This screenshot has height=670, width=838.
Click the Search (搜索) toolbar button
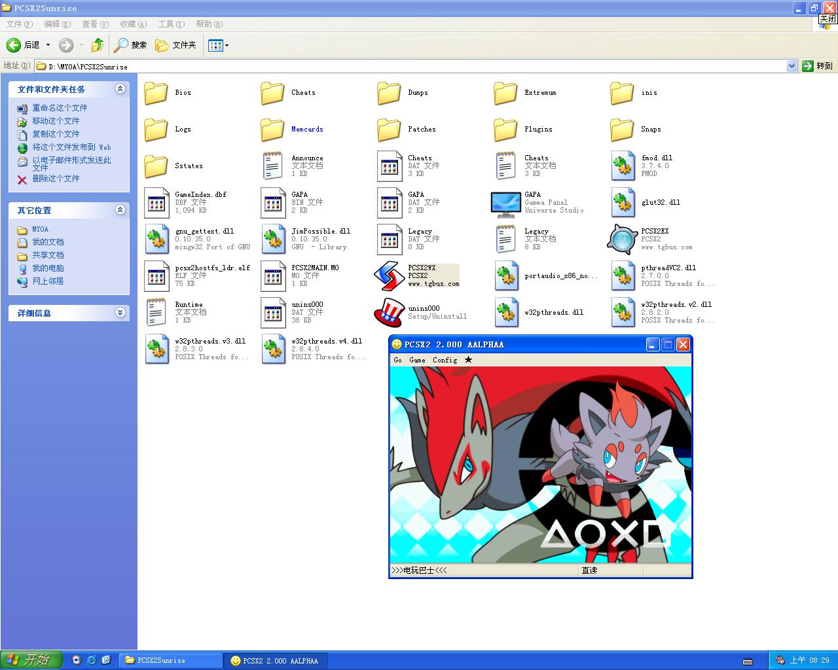point(130,45)
